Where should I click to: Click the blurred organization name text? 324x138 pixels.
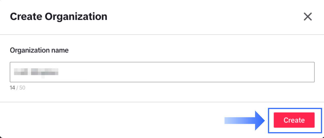(x=36, y=72)
